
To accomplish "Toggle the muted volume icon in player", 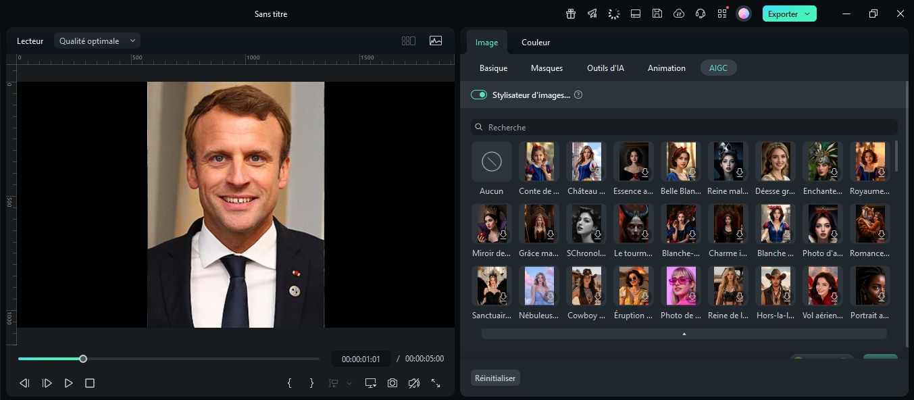I will [x=414, y=383].
